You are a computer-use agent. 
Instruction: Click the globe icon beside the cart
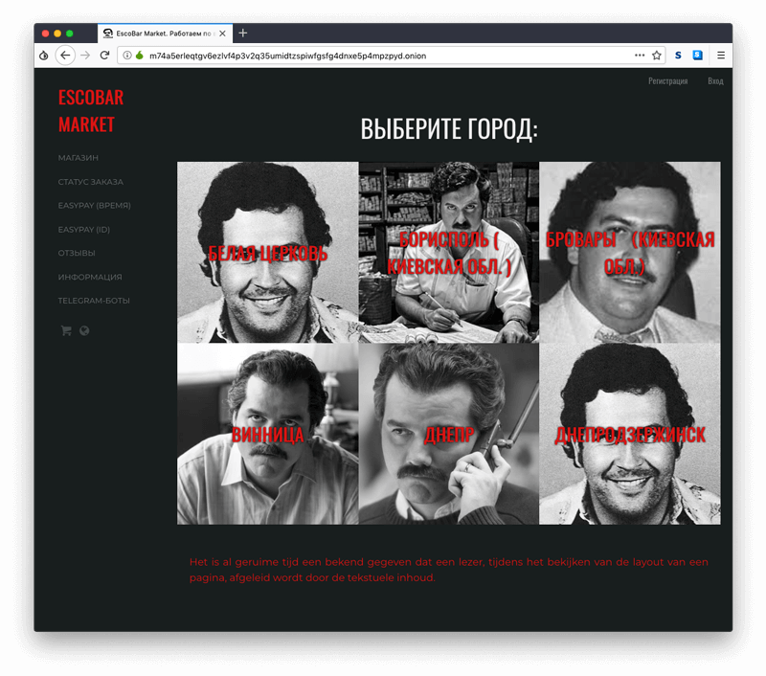coord(84,331)
